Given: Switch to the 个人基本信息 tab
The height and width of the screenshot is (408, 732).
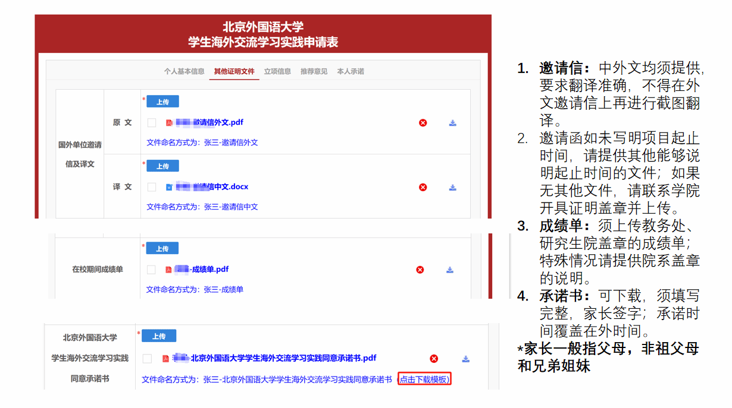Looking at the screenshot, I should 184,71.
